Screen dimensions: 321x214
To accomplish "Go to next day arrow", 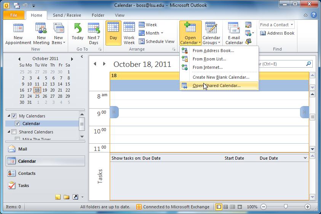I will pyautogui.click(x=104, y=64).
